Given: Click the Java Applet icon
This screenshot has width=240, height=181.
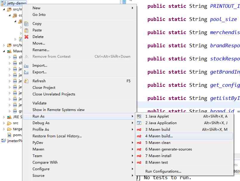Looking at the screenshot, I should coord(139,116).
